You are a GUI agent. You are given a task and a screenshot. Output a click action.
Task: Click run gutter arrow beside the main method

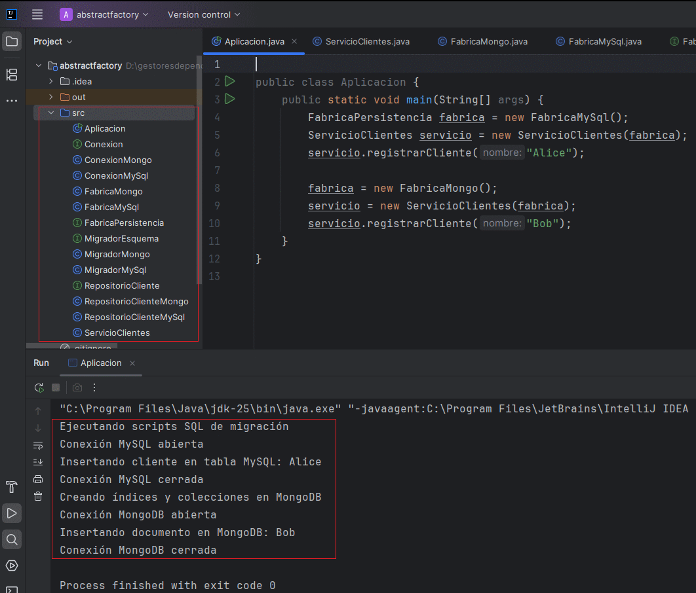pos(229,99)
